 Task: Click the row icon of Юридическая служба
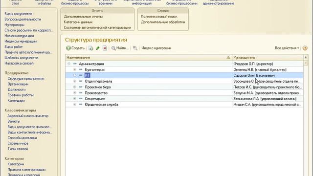click(81, 104)
